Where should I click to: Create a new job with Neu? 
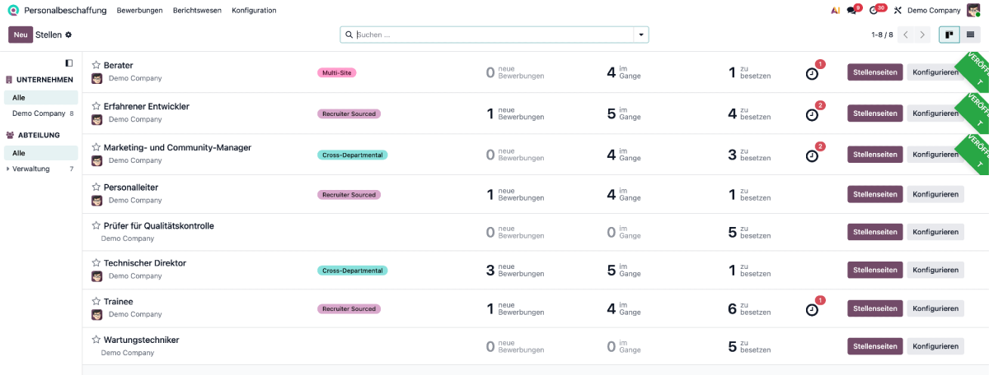[21, 35]
